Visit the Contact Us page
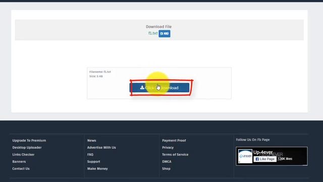This screenshot has width=323, height=182. (x=21, y=168)
